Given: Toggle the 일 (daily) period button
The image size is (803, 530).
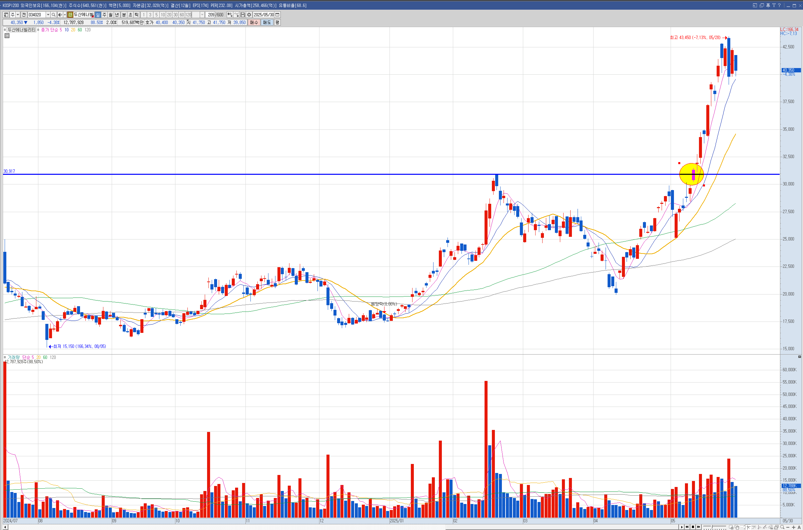Looking at the screenshot, I should (98, 15).
